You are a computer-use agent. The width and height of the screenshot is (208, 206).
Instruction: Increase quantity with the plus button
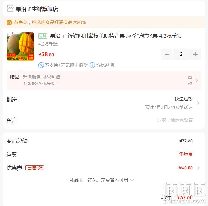(196, 54)
